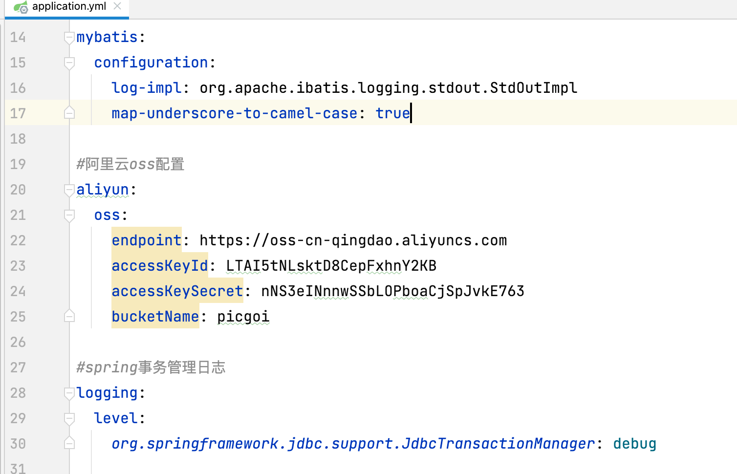Image resolution: width=737 pixels, height=474 pixels.
Task: Close the application.yml tab
Action: [117, 6]
